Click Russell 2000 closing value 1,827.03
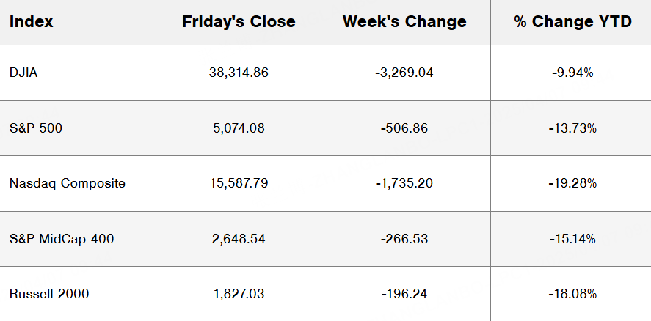 [239, 294]
